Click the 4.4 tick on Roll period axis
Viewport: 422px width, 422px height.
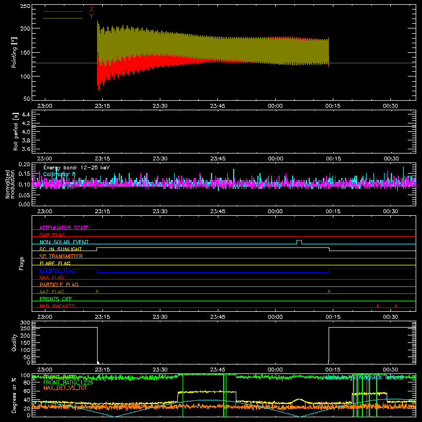(x=26, y=114)
